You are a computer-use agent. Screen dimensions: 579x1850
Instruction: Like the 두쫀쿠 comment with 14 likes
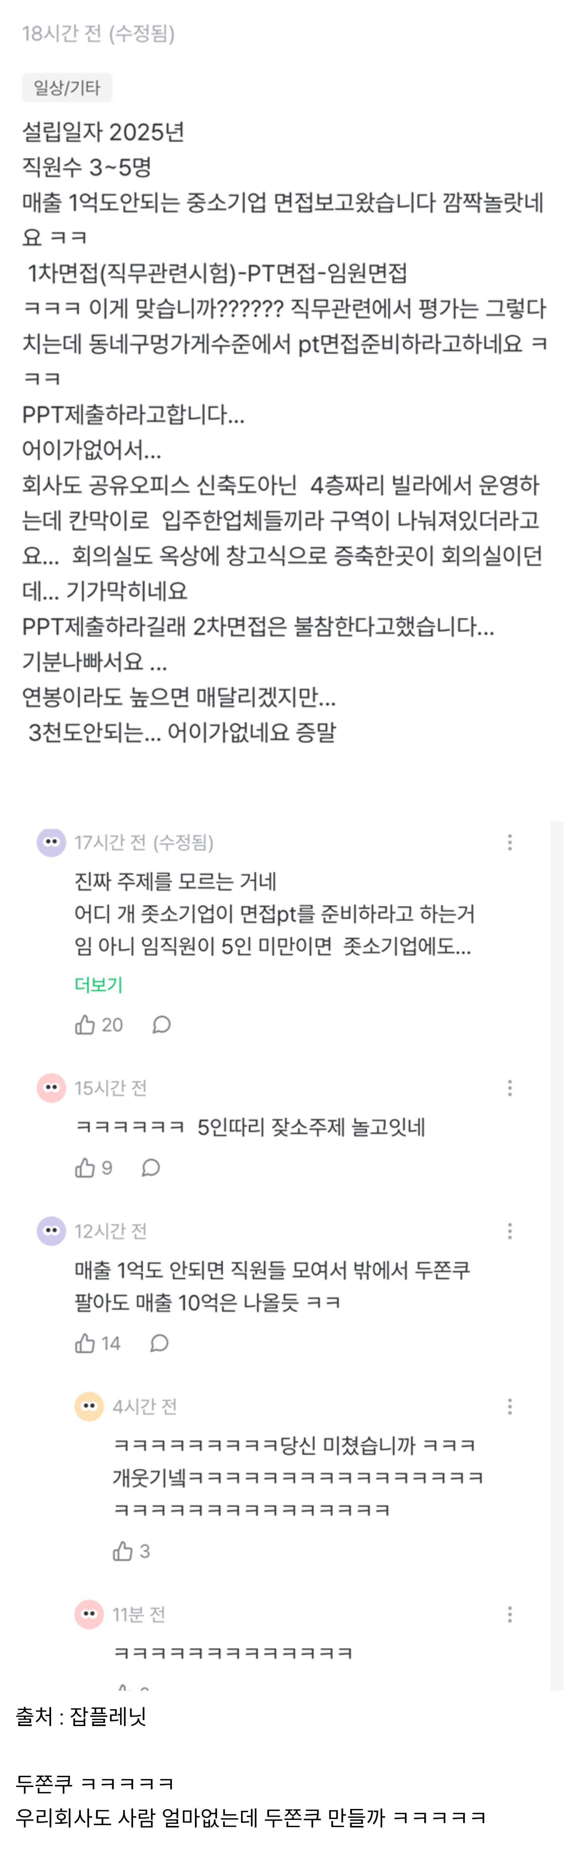[x=85, y=1344]
